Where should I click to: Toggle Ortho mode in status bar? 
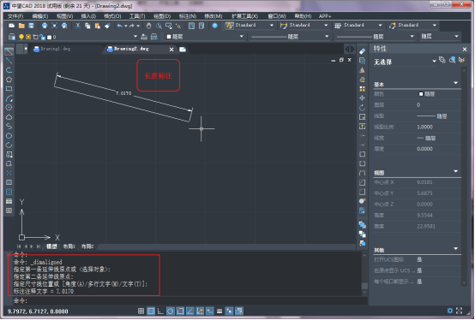(x=160, y=311)
